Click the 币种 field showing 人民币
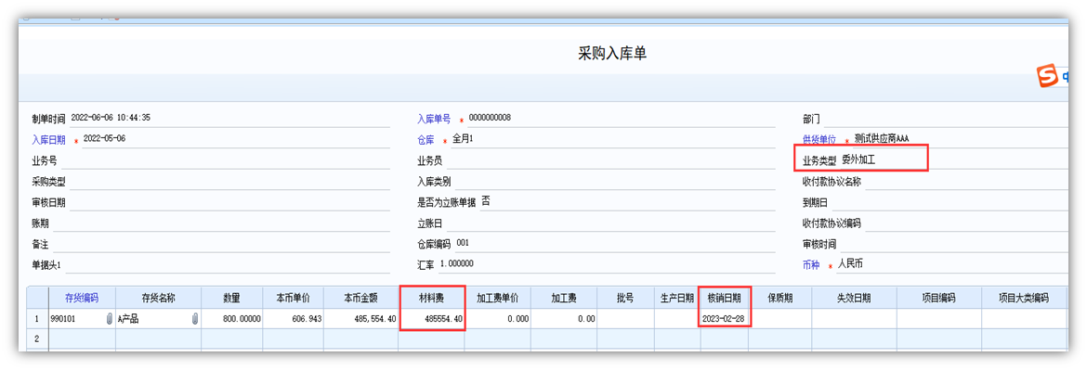This screenshot has height=370, width=1087. click(951, 265)
